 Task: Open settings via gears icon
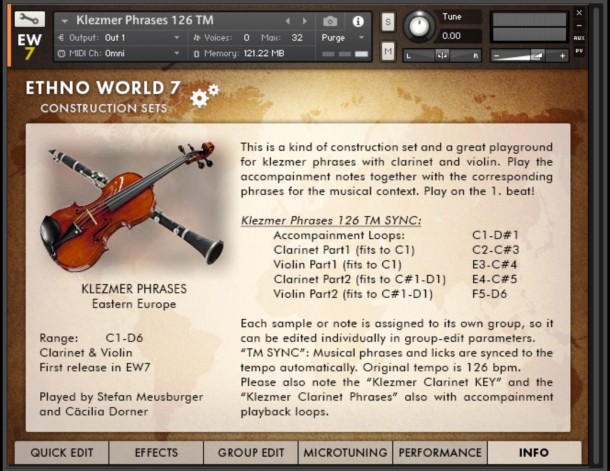pyautogui.click(x=204, y=96)
